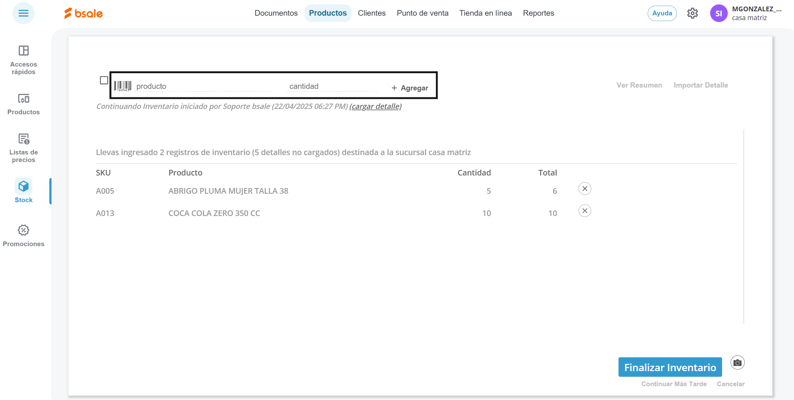Open Punto de venta menu
794x400 pixels.
pyautogui.click(x=422, y=13)
